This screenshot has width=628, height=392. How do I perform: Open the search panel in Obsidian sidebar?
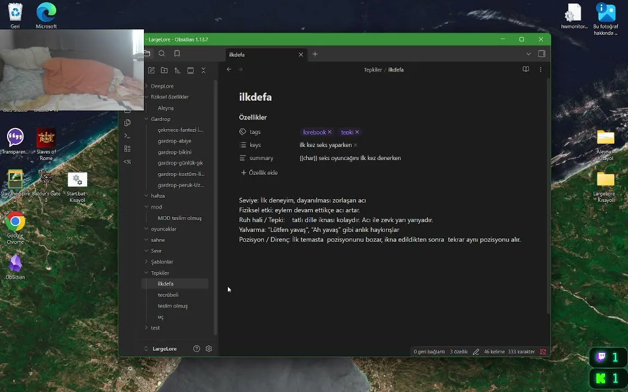point(161,53)
